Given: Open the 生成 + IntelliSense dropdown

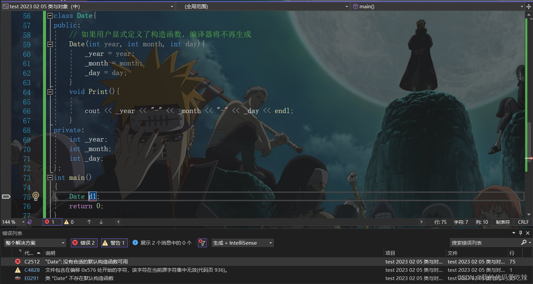Looking at the screenshot, I should tap(243, 243).
